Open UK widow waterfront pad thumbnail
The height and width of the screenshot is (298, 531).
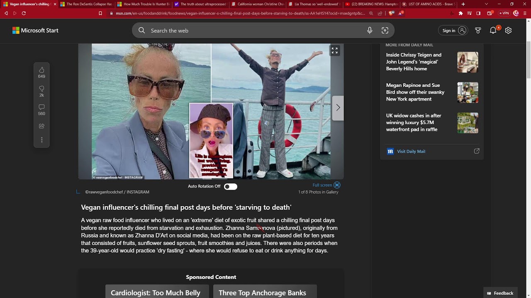[468, 123]
